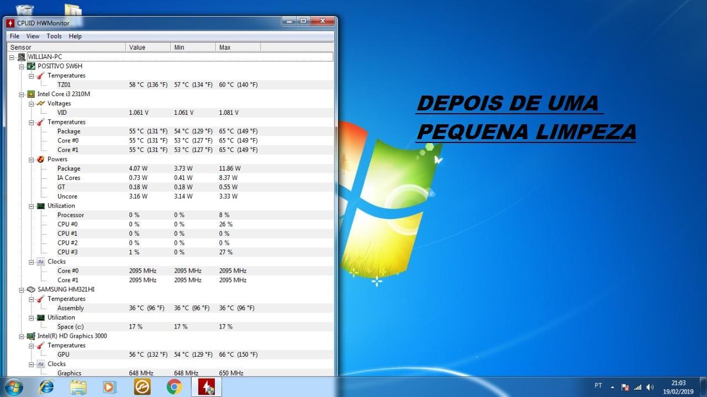The width and height of the screenshot is (707, 397).
Task: Select the Space (c:) utilization row
Action: click(170, 326)
